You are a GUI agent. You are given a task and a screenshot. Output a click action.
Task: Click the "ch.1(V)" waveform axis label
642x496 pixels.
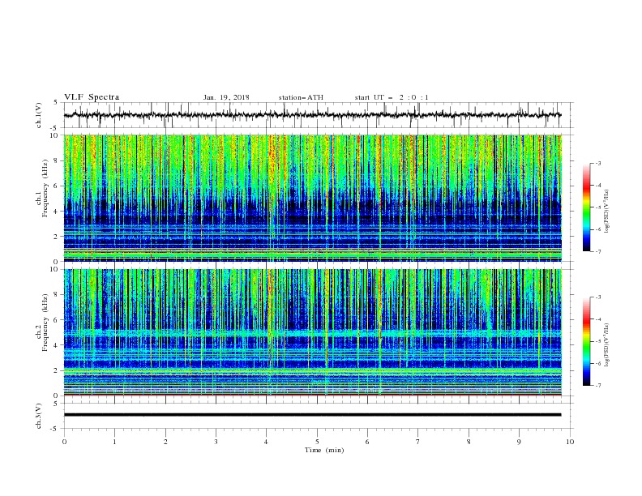(x=39, y=115)
